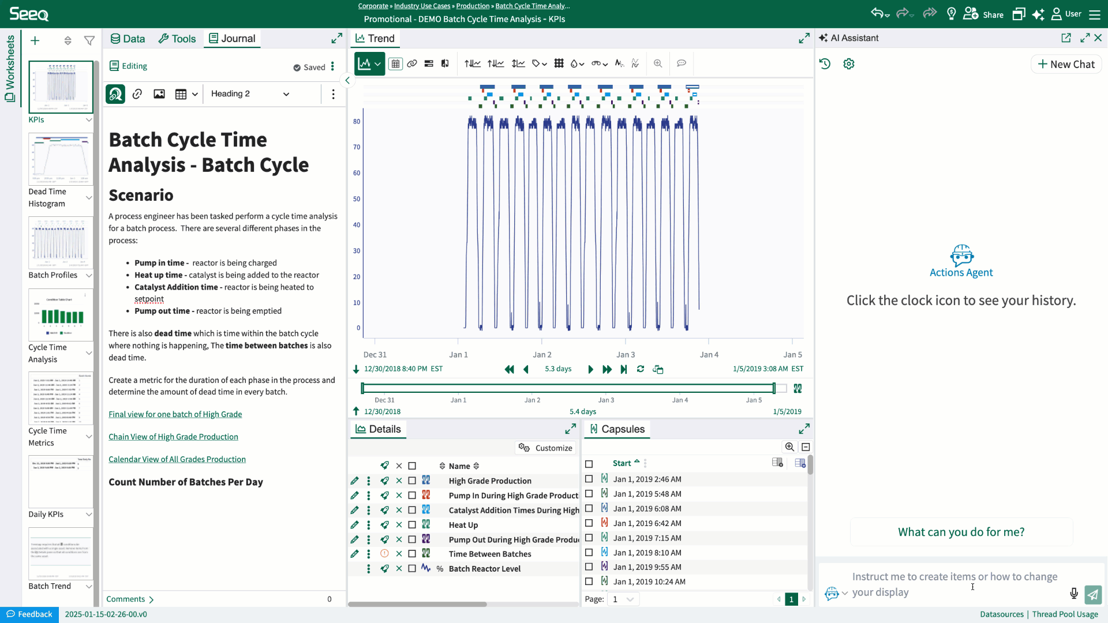This screenshot has width=1108, height=623.
Task: Open the trend view type dropdown arrow
Action: tap(377, 64)
